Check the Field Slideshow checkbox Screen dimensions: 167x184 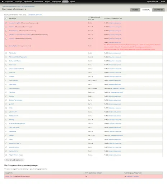(6, 31)
